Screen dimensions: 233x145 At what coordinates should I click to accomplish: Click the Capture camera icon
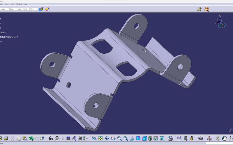201,139
